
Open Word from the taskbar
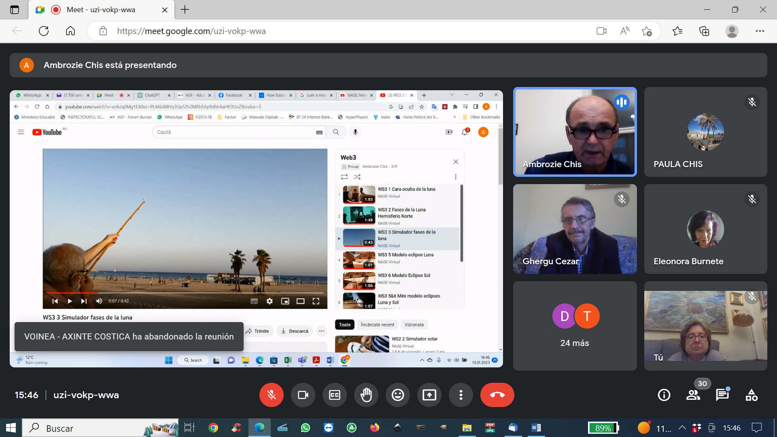536,428
